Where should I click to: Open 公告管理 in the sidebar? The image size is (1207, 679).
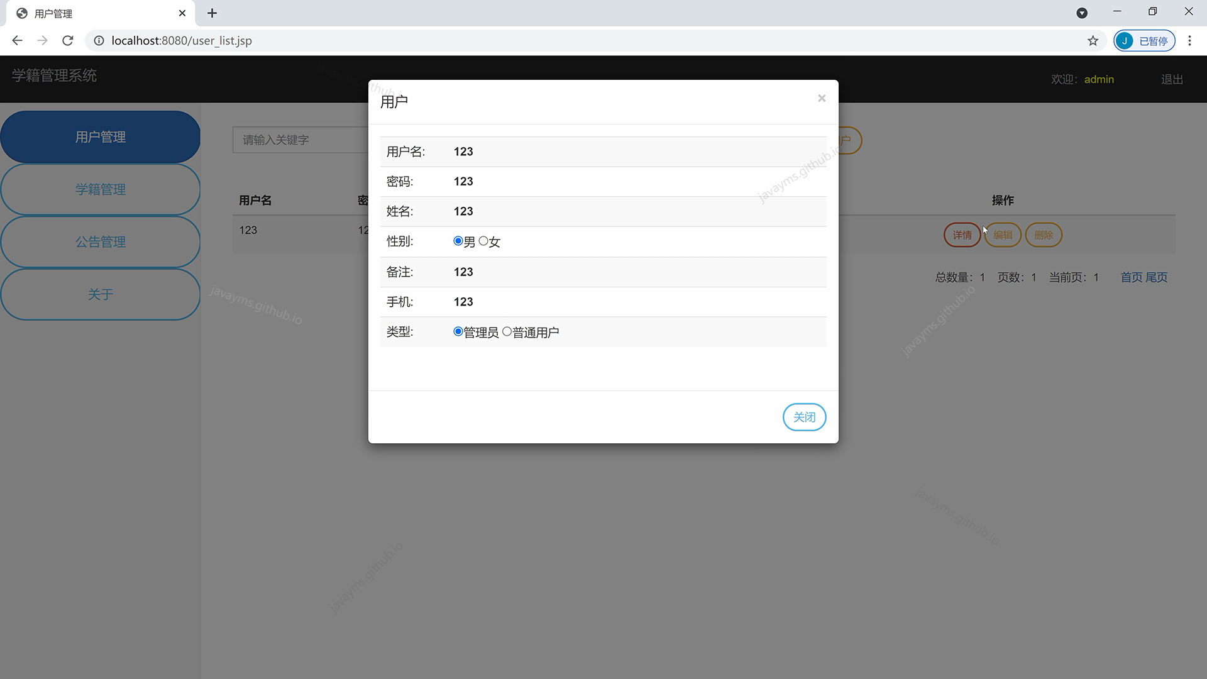coord(101,242)
